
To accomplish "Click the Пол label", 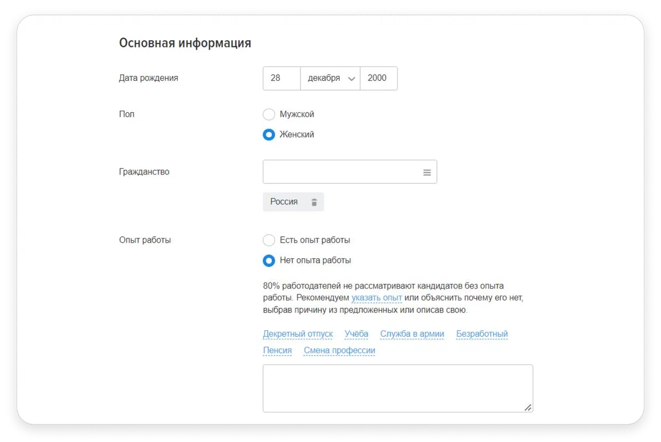I will pos(127,114).
